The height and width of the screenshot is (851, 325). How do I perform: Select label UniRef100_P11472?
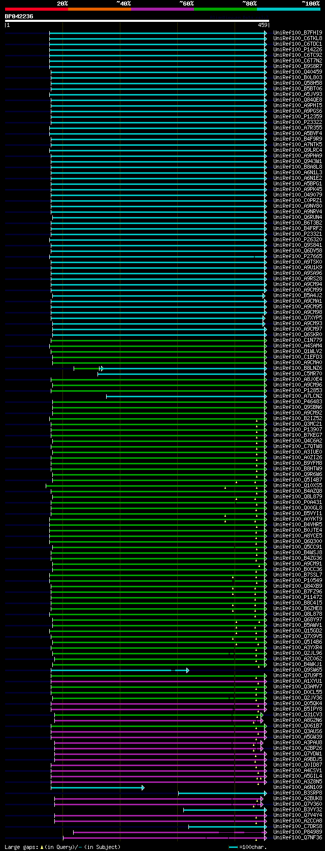pyautogui.click(x=298, y=597)
